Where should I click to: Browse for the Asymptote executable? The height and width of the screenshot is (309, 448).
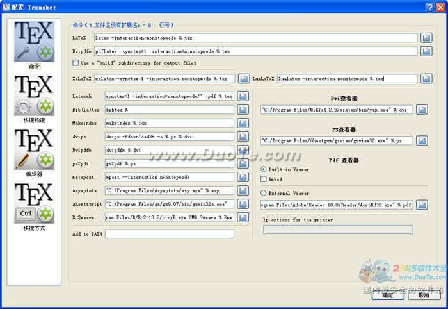tap(243, 190)
